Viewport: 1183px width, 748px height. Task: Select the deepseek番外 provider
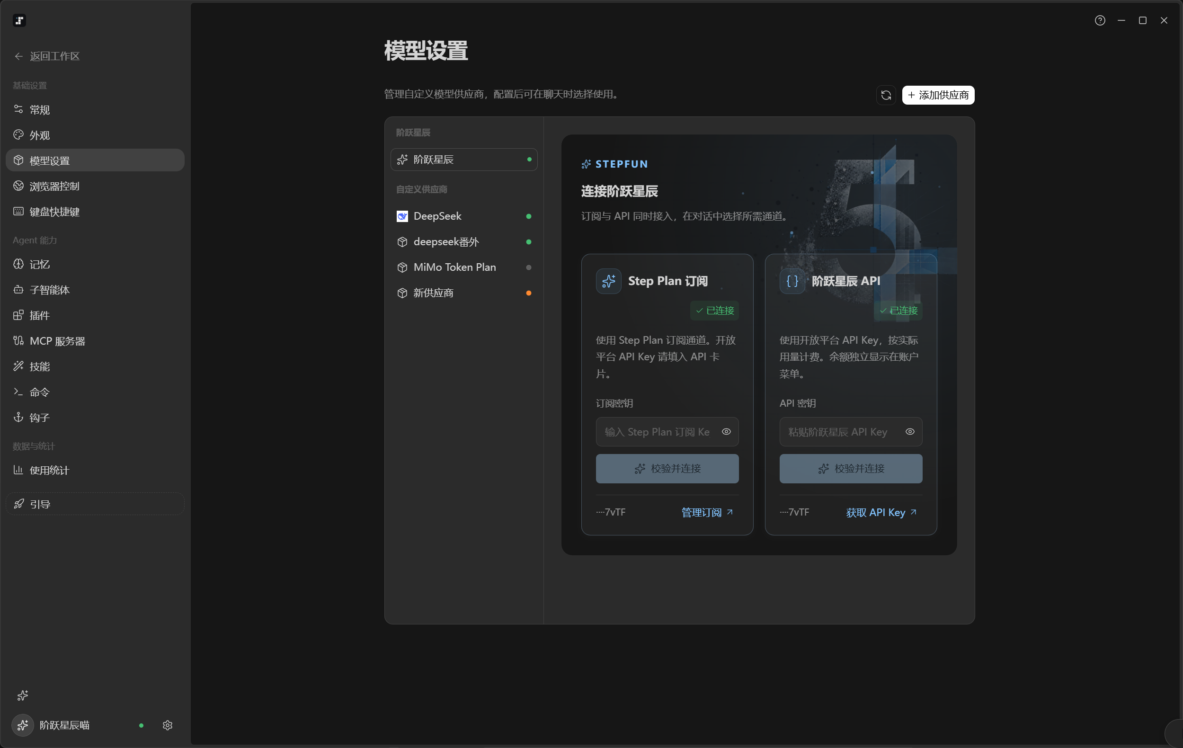(x=464, y=242)
